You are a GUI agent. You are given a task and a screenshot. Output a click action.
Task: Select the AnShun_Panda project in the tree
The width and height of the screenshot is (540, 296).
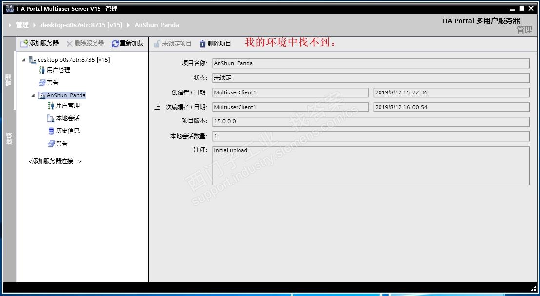pos(62,95)
